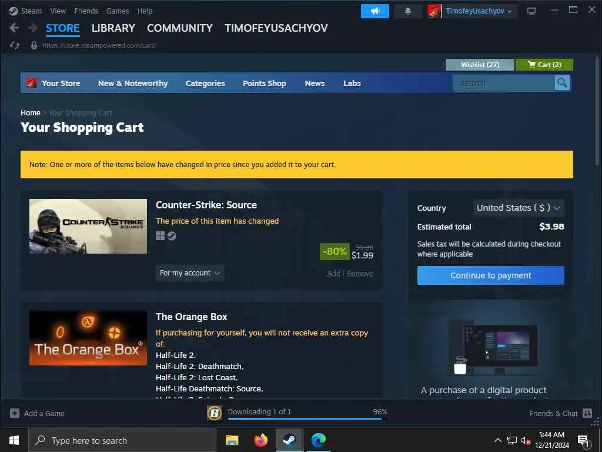Switch to the COMMUNITY tab
Screen dimensions: 602x452
tap(180, 28)
